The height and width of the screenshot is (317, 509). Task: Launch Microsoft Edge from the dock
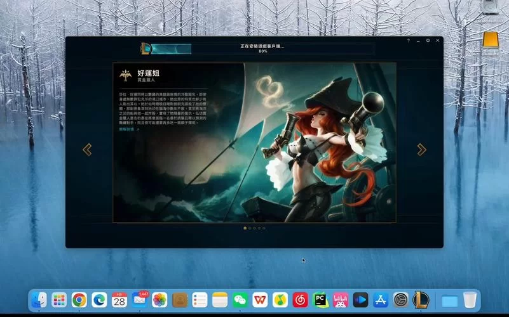[99, 300]
